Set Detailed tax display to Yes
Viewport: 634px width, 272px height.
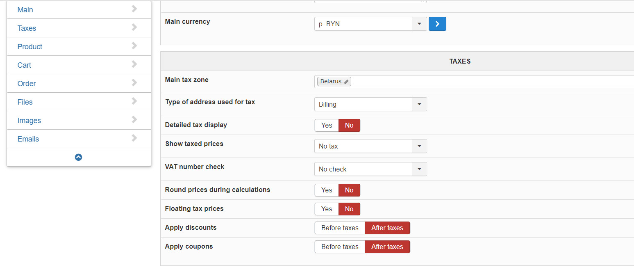click(x=327, y=125)
